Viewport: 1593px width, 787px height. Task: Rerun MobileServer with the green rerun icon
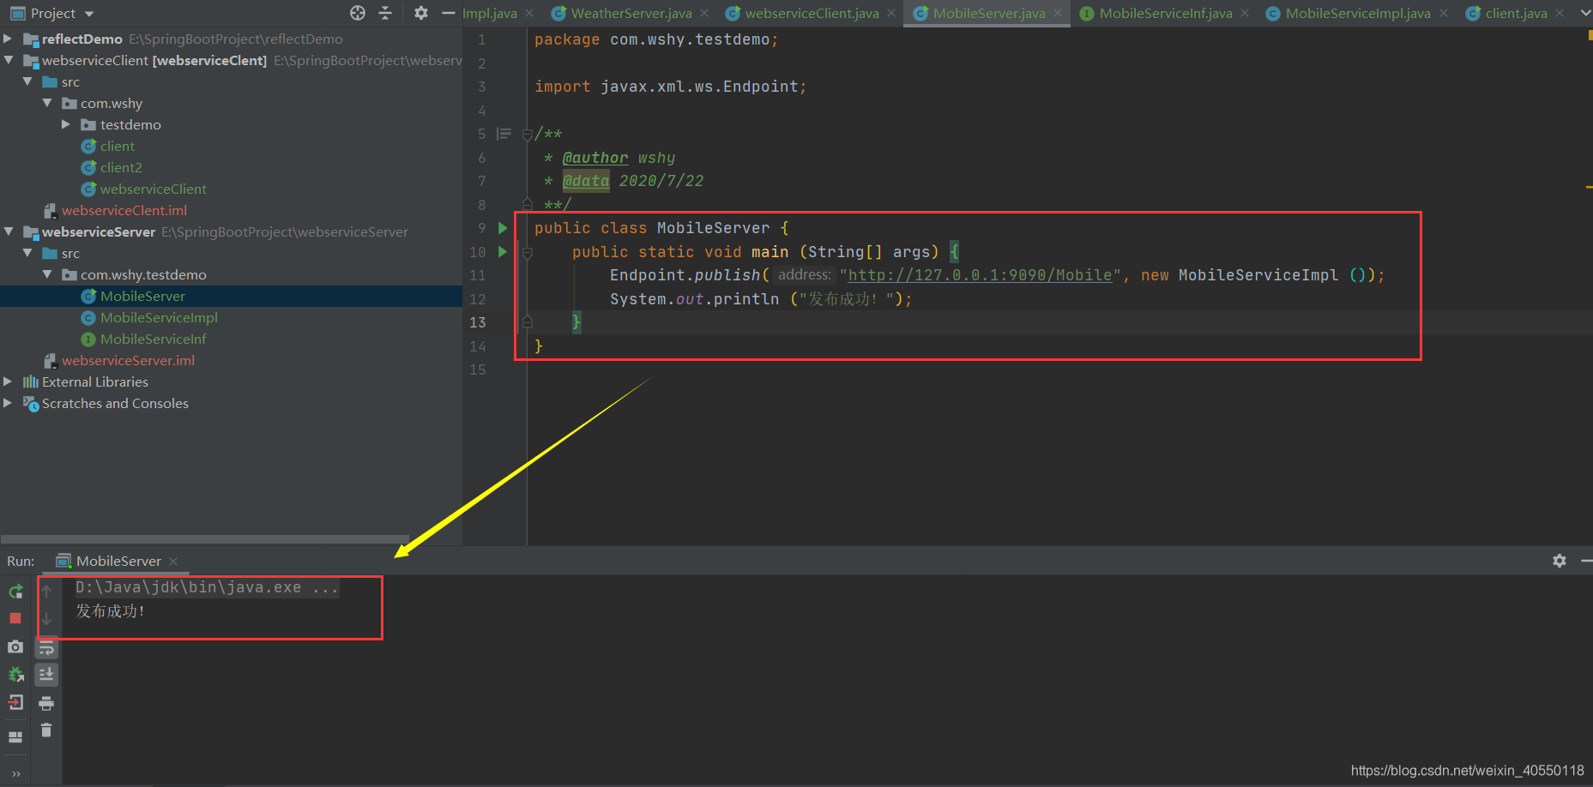pyautogui.click(x=15, y=592)
